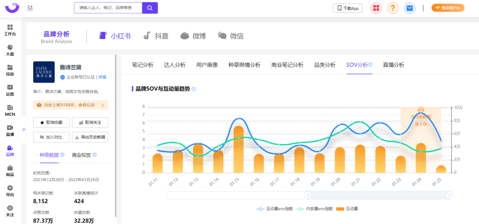Open the 用户画像 tab
The height and width of the screenshot is (224, 479).
(x=207, y=65)
